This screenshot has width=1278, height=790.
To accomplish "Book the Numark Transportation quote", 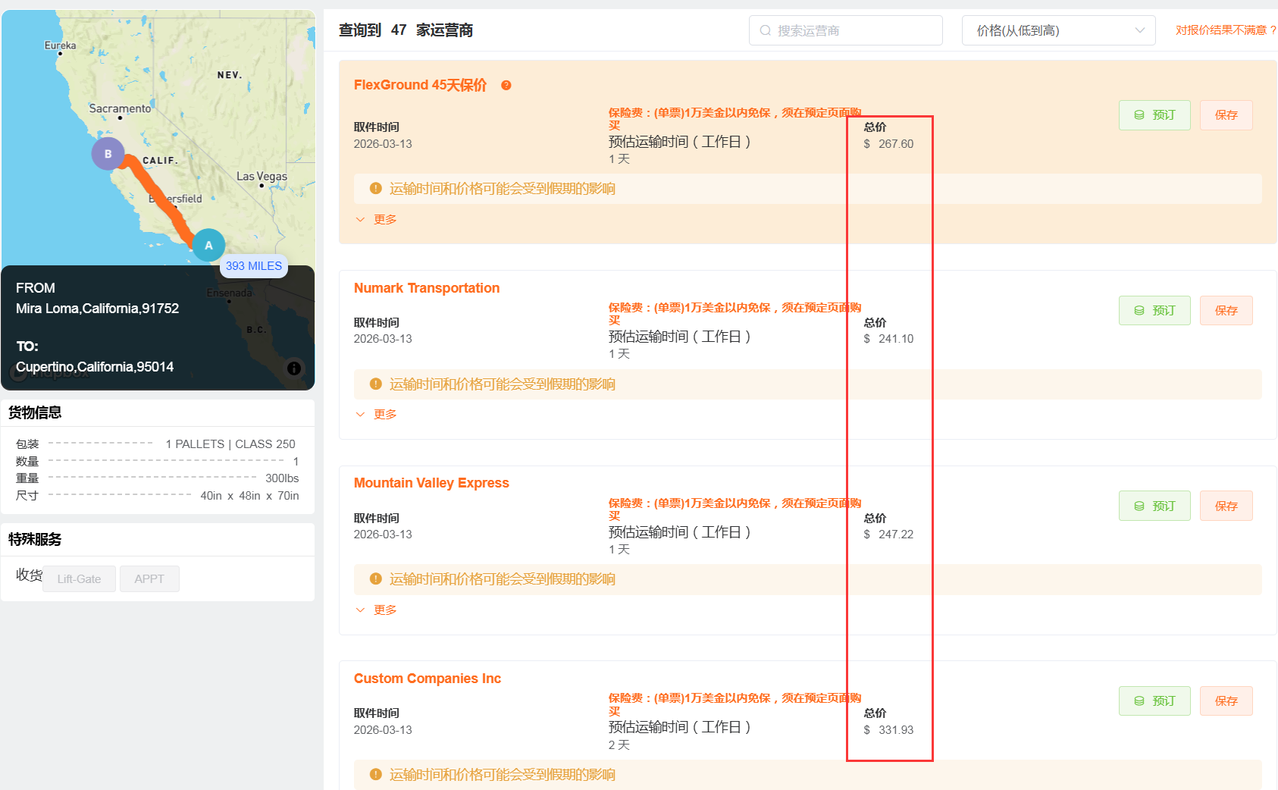I will [1154, 311].
